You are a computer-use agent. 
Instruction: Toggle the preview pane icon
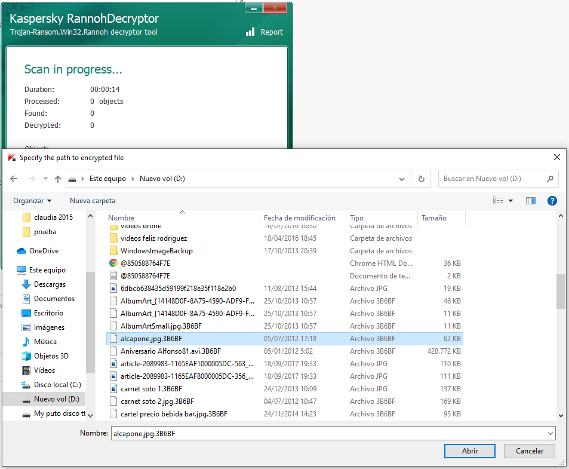click(530, 201)
